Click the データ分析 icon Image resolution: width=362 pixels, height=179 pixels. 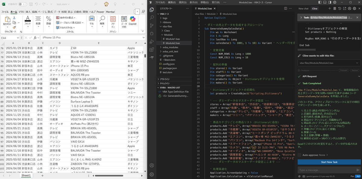[124, 22]
